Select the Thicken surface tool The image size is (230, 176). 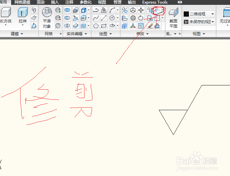click(x=76, y=26)
